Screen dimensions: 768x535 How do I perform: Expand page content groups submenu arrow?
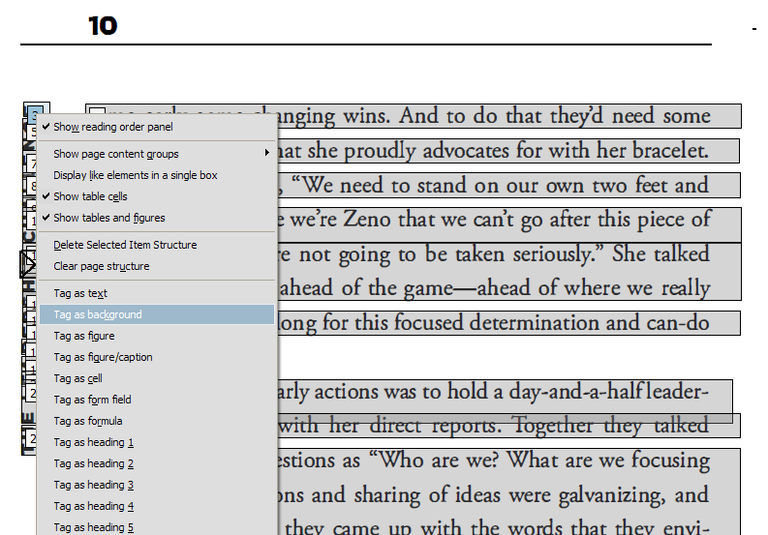[267, 153]
